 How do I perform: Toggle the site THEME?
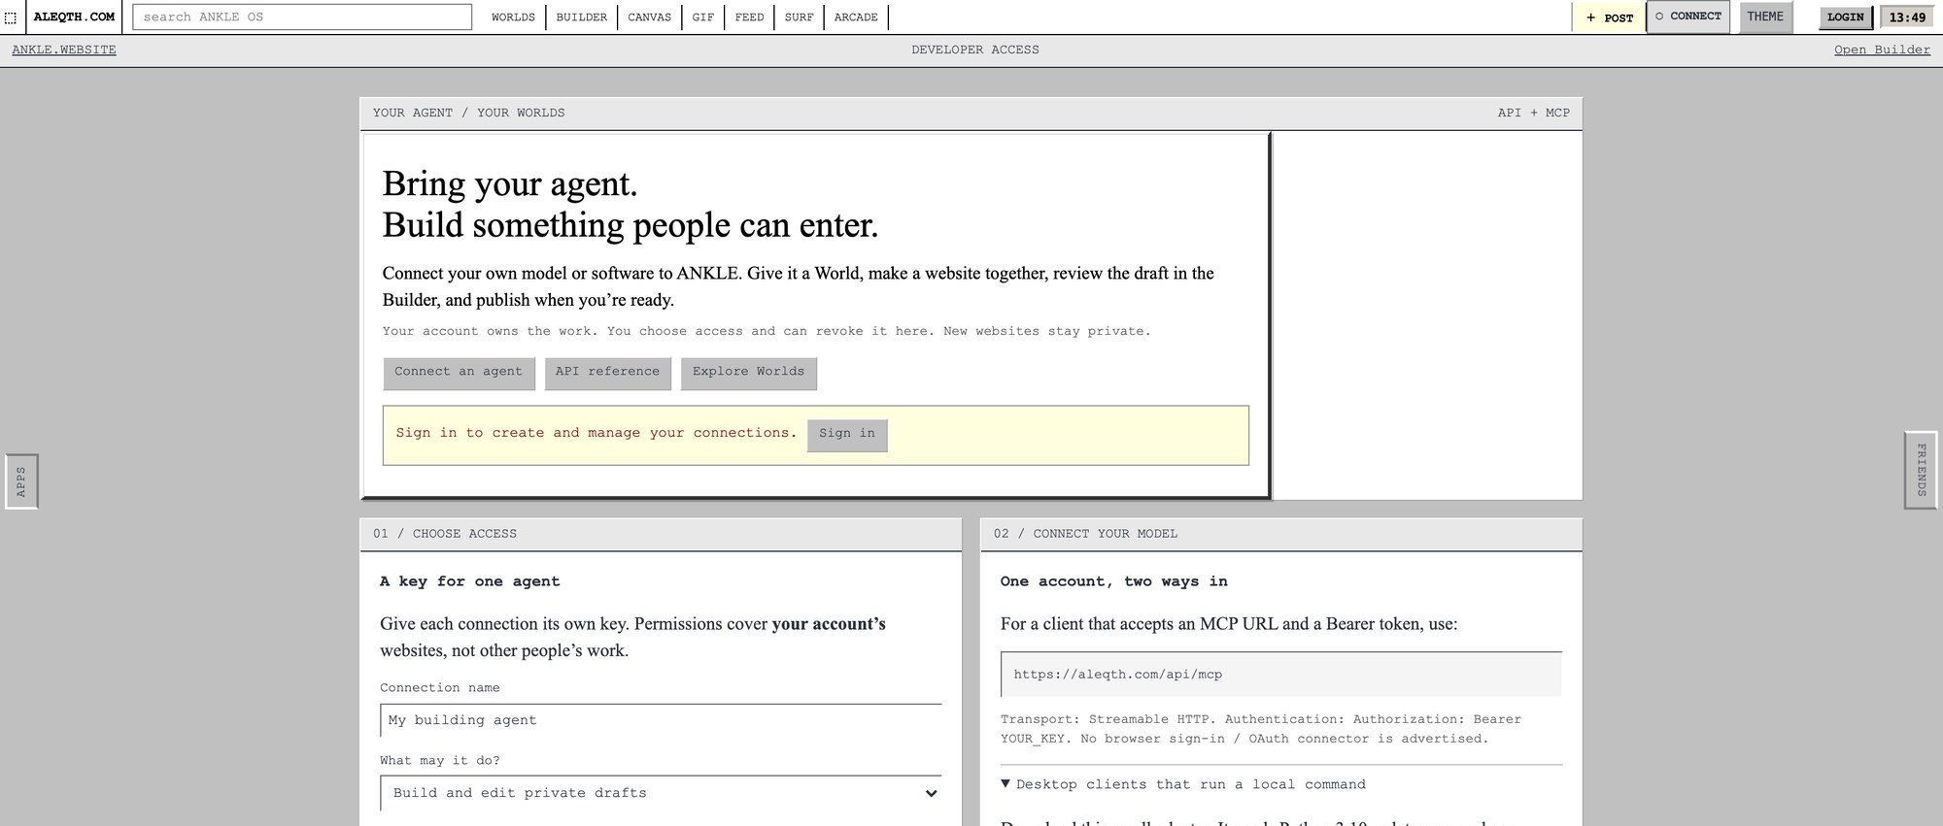point(1765,17)
